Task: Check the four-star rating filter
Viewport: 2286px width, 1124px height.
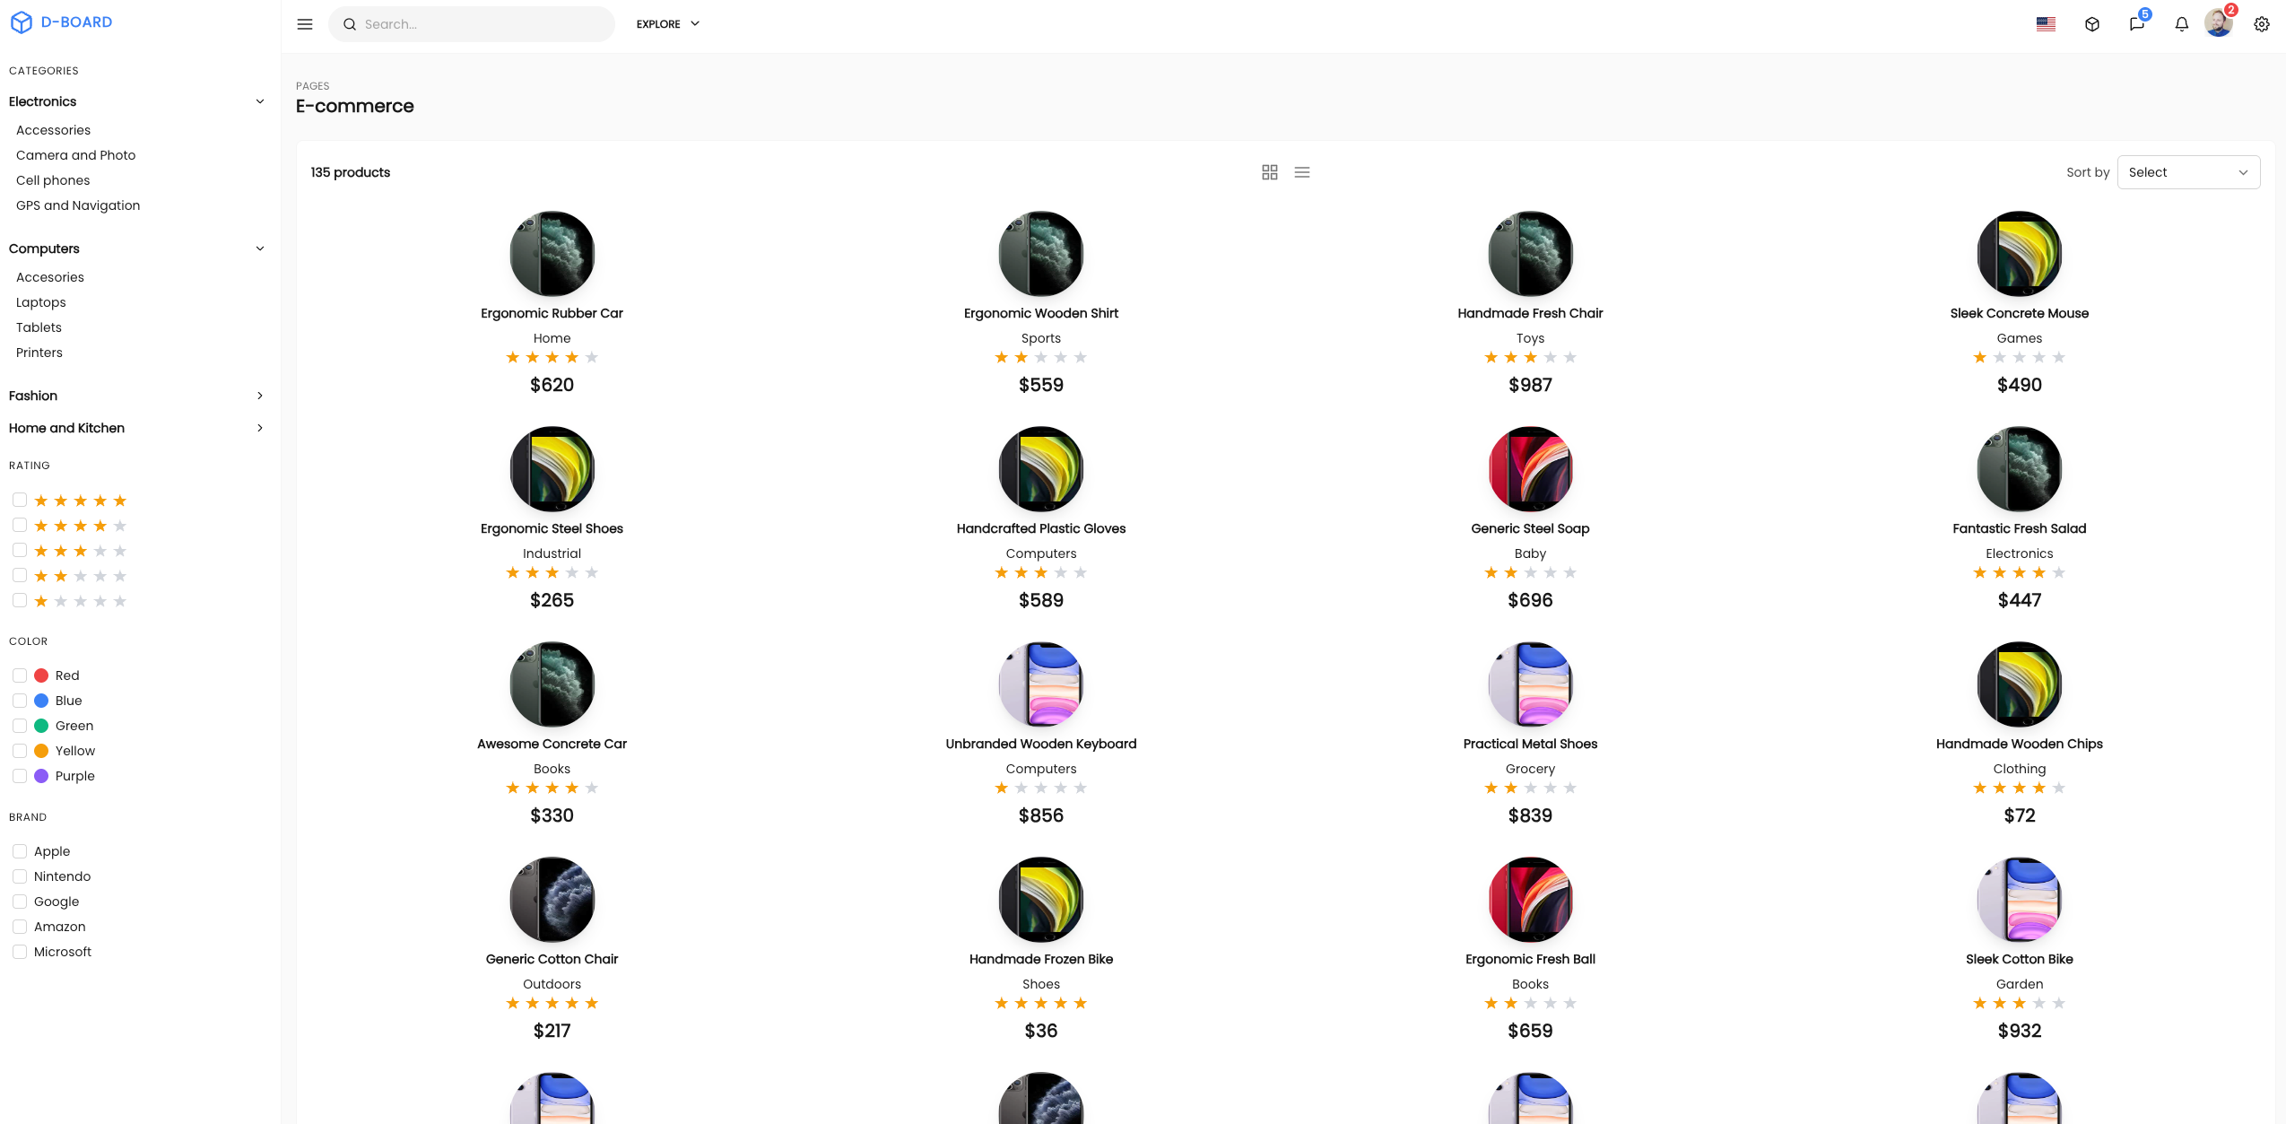Action: 20,525
